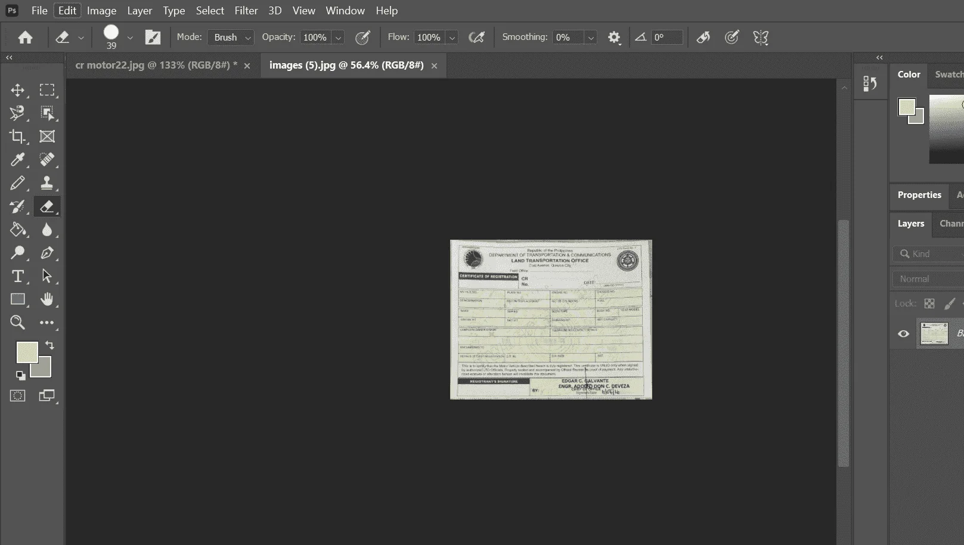Lock image pixels in Layers panel
Viewport: 964px width, 545px height.
tap(950, 304)
